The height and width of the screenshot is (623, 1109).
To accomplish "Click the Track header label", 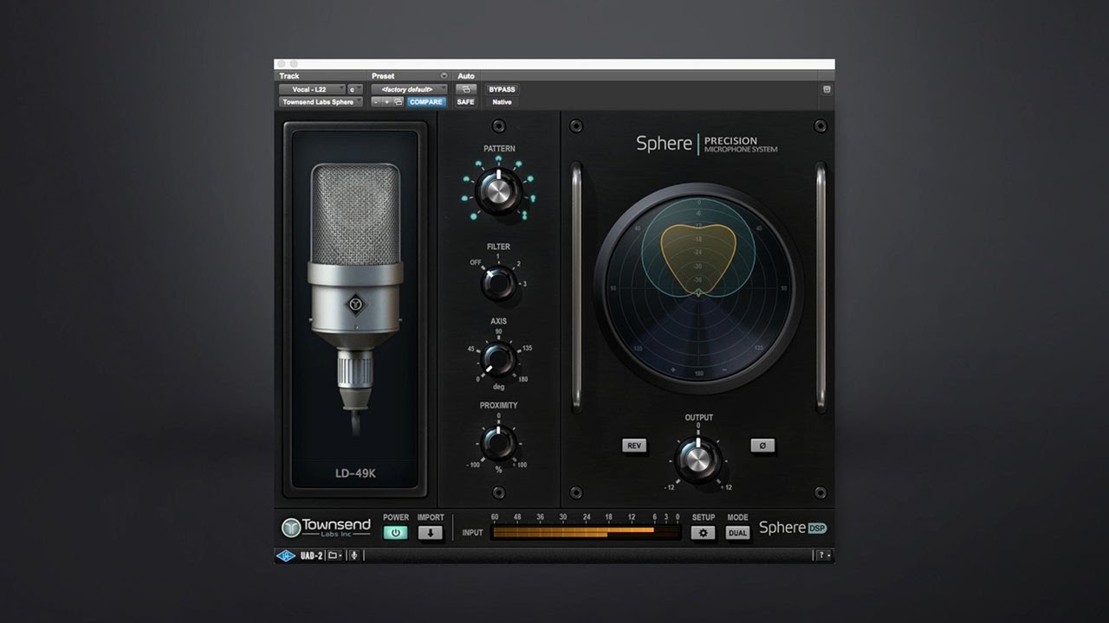I will point(289,76).
